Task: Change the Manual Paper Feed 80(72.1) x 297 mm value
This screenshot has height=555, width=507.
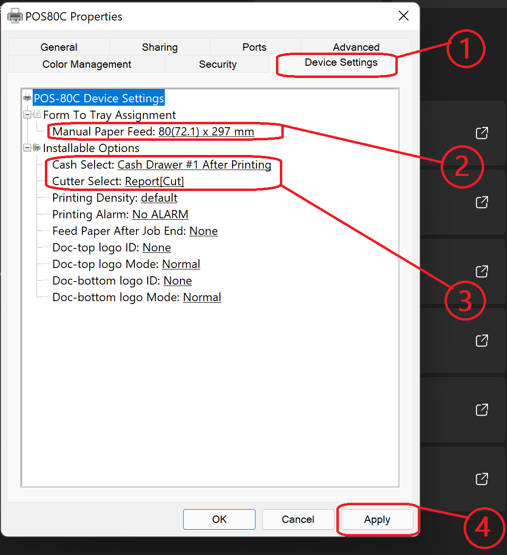Action: coord(206,131)
